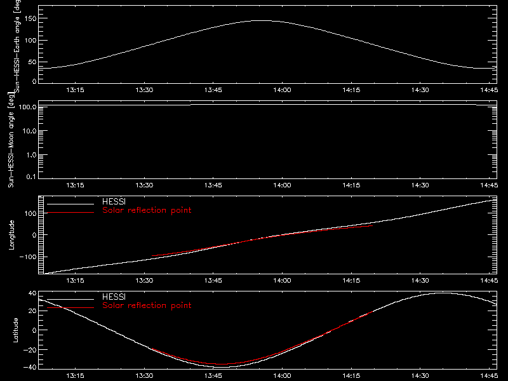Click 14:30 time label under Moon angle plot
The image size is (508, 381).
point(420,185)
